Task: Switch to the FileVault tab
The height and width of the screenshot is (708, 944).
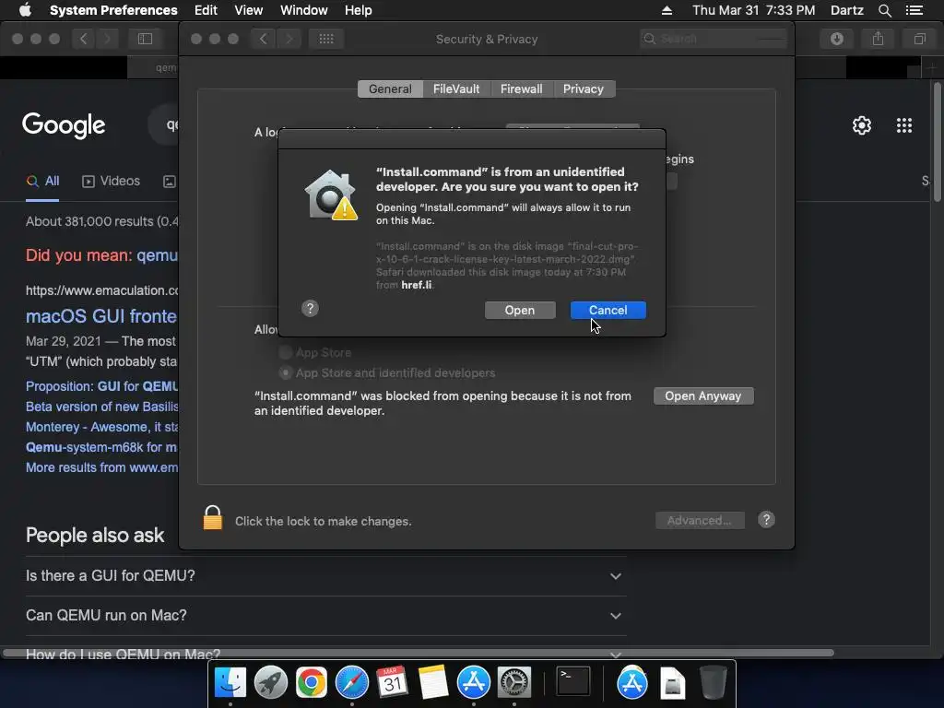Action: coord(456,89)
